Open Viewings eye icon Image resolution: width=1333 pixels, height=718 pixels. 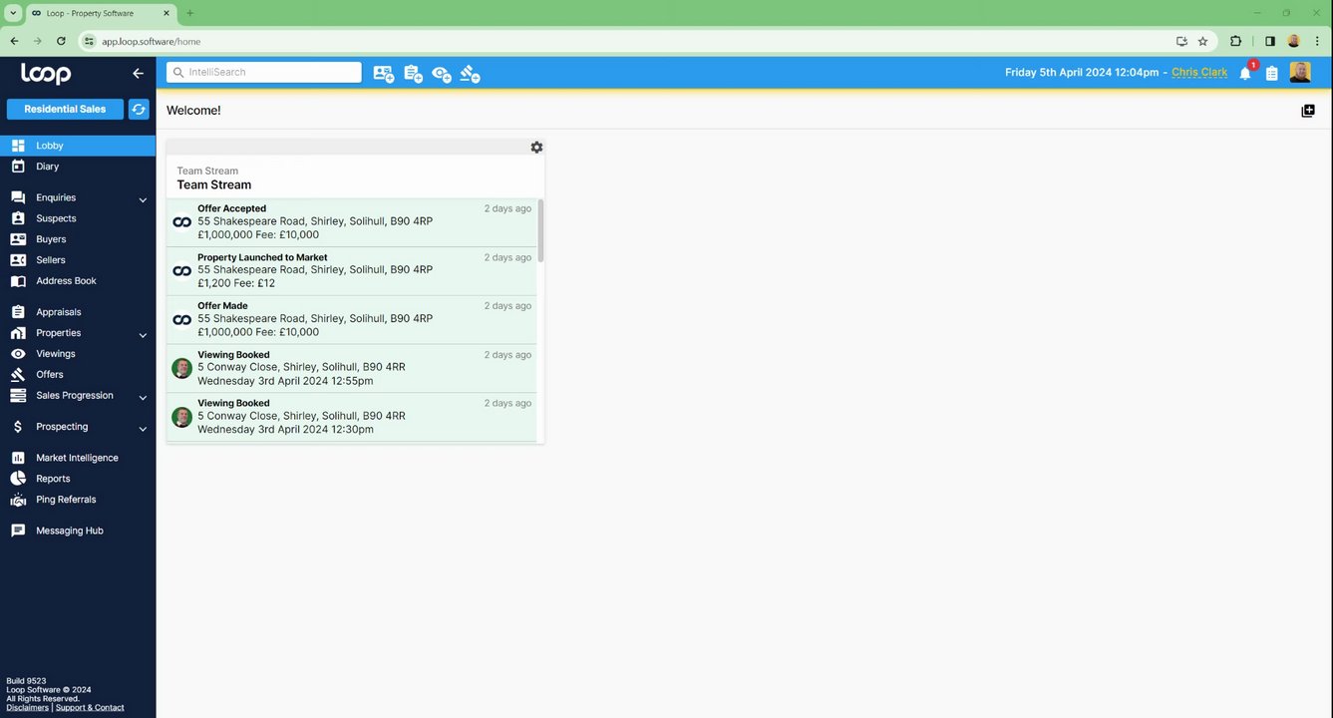coord(18,354)
